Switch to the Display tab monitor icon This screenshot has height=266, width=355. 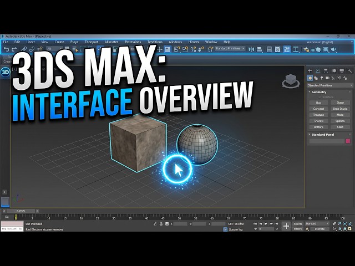tap(342, 71)
